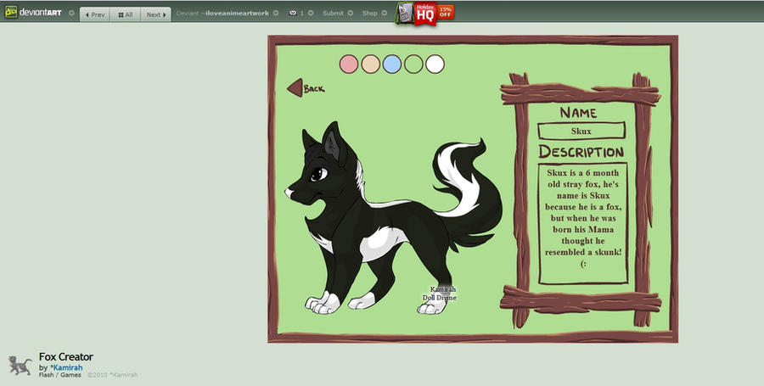Viewport: 764px width, 386px height.
Task: Open Fox Creator title link
Action: tap(65, 357)
